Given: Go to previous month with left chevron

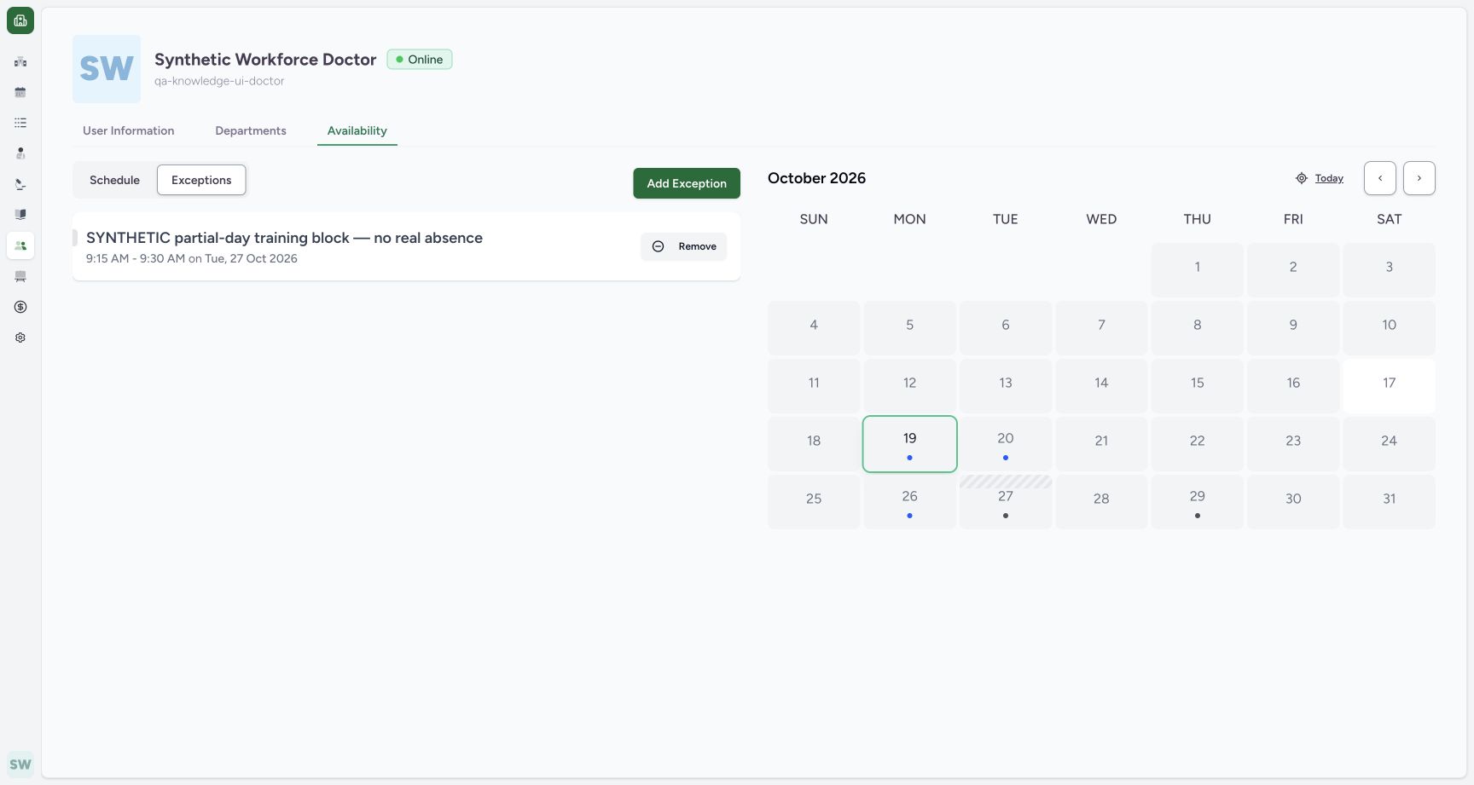Looking at the screenshot, I should point(1380,178).
